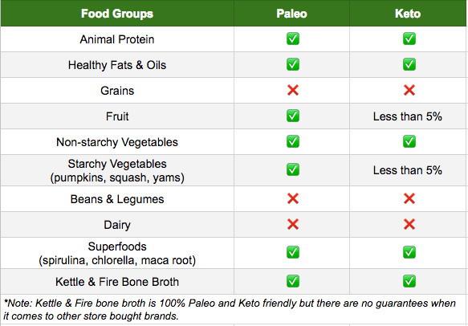Click Paleo red X for Grains
Screen dimensions: 468x326
pyautogui.click(x=293, y=90)
